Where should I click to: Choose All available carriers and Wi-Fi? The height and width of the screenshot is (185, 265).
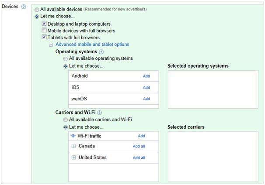[x=66, y=120]
